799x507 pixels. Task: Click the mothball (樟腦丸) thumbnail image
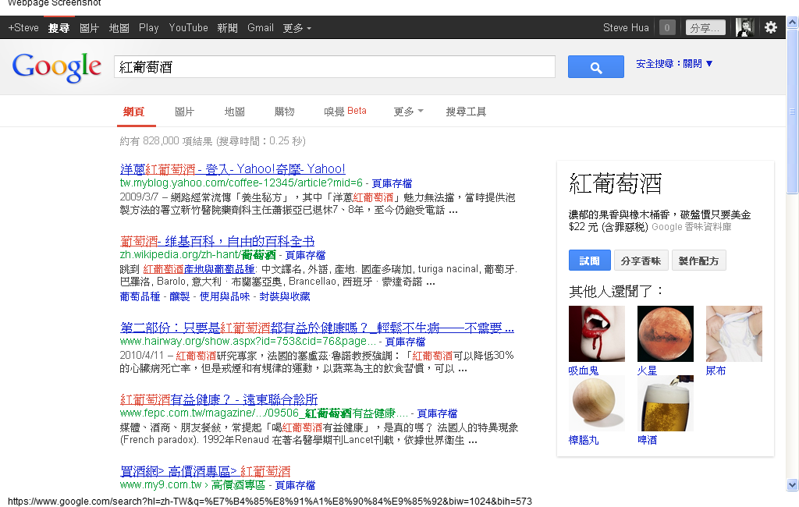click(x=597, y=403)
